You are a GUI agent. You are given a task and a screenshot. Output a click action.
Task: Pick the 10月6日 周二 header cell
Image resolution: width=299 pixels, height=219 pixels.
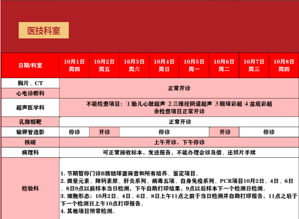pyautogui.click(x=224, y=65)
